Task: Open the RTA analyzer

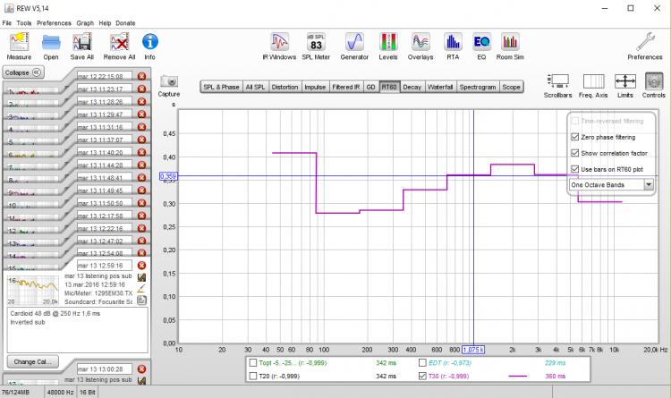Action: (453, 47)
